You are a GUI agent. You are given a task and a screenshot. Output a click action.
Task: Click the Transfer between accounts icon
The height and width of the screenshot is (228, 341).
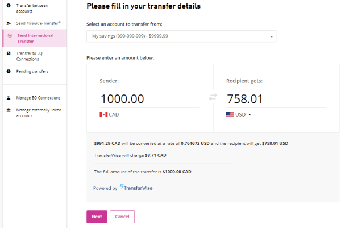coord(9,6)
